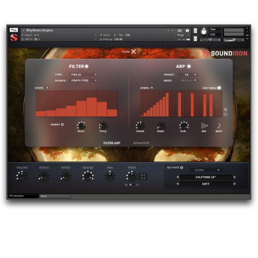Click the pitch semitone value display
The height and width of the screenshot is (258, 258).
point(143,175)
